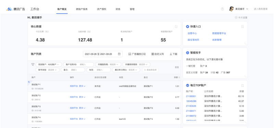Screen dimensions: 274x128
Task: Open 数据管理平台 quick link
Action: (219, 33)
